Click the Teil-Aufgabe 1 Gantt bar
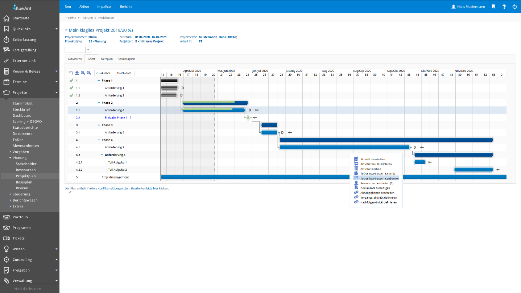The image size is (521, 293). (420, 162)
